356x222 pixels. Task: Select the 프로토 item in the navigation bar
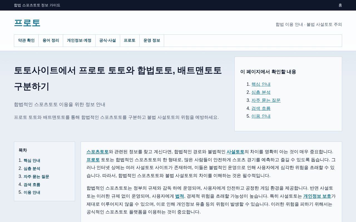click(130, 41)
